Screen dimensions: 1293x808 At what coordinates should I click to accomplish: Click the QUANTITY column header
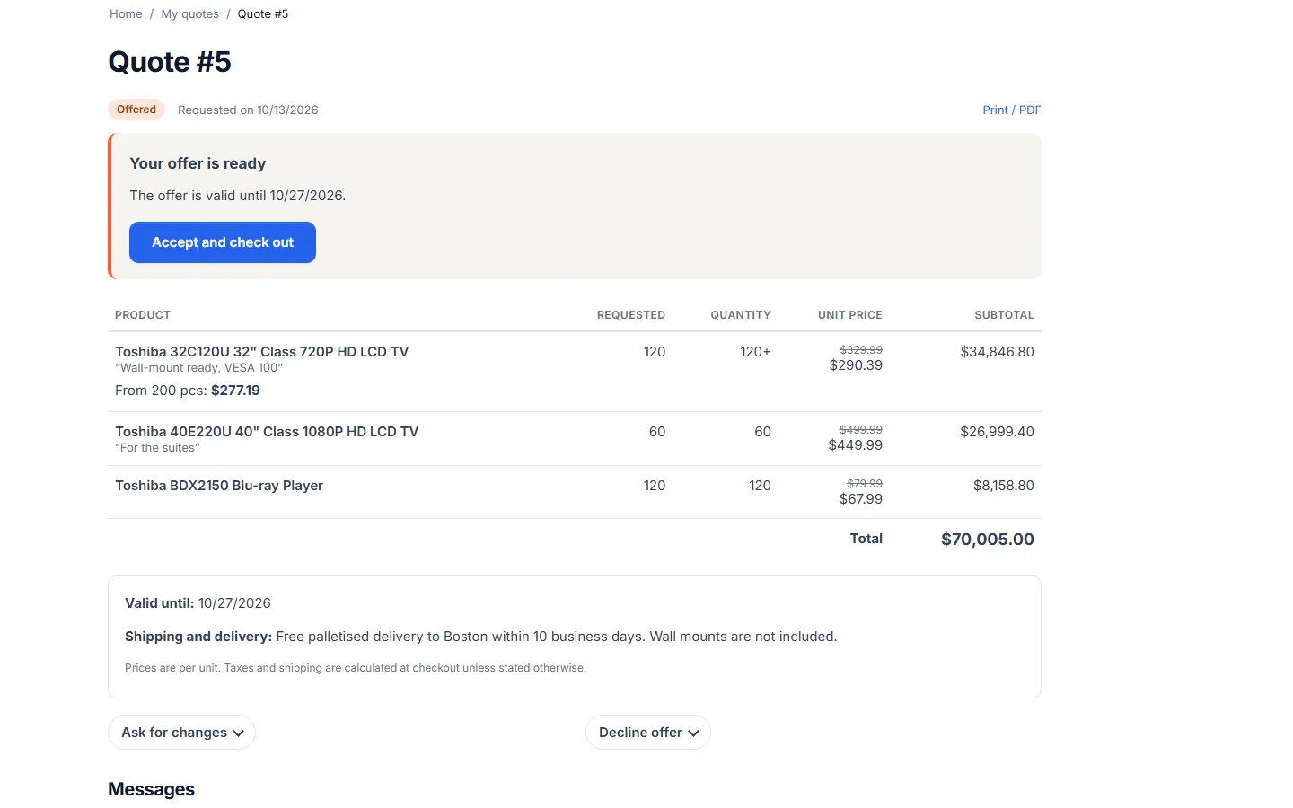click(x=741, y=314)
